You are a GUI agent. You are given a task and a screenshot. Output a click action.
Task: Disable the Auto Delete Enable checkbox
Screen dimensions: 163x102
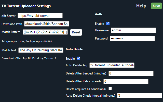(79, 58)
